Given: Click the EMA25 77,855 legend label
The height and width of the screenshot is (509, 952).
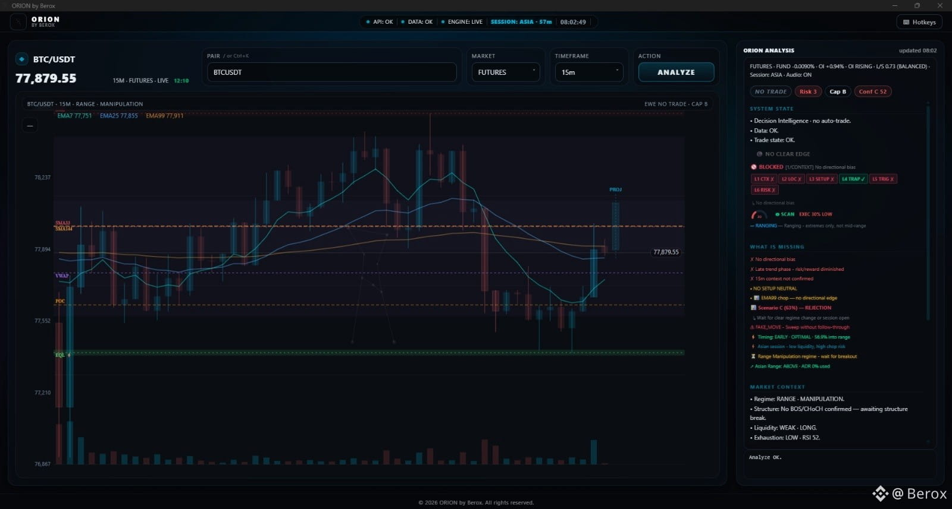Looking at the screenshot, I should pyautogui.click(x=119, y=116).
